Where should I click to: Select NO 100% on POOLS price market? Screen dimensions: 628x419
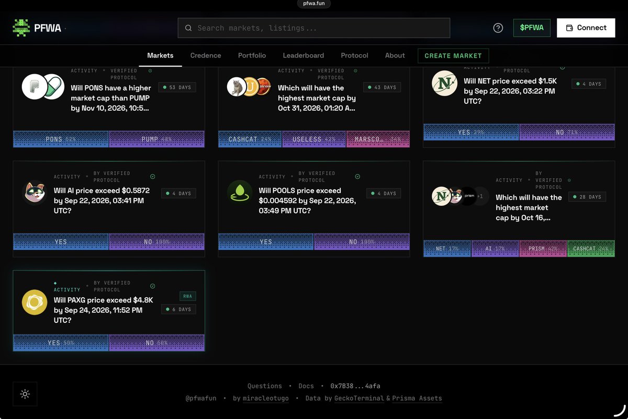click(x=362, y=242)
